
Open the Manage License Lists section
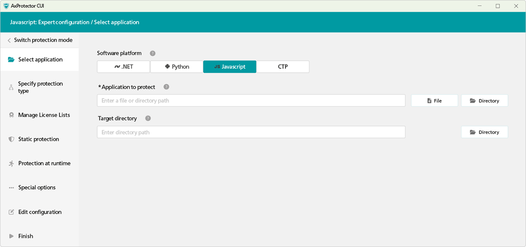44,115
